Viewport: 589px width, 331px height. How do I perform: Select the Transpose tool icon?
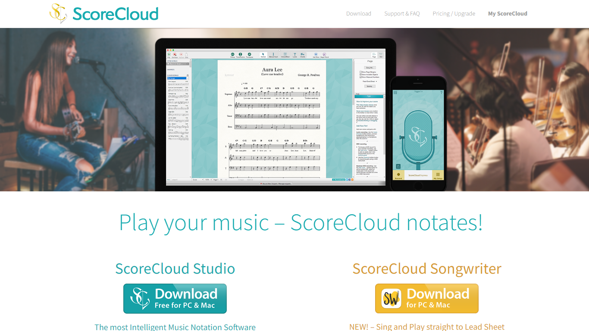(249, 54)
